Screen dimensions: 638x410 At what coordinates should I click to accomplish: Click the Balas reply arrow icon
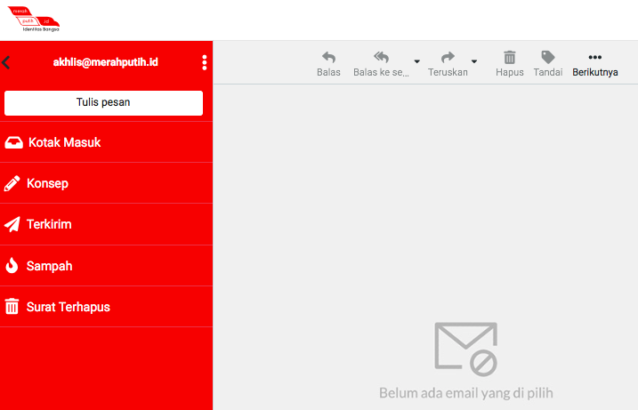tap(328, 57)
